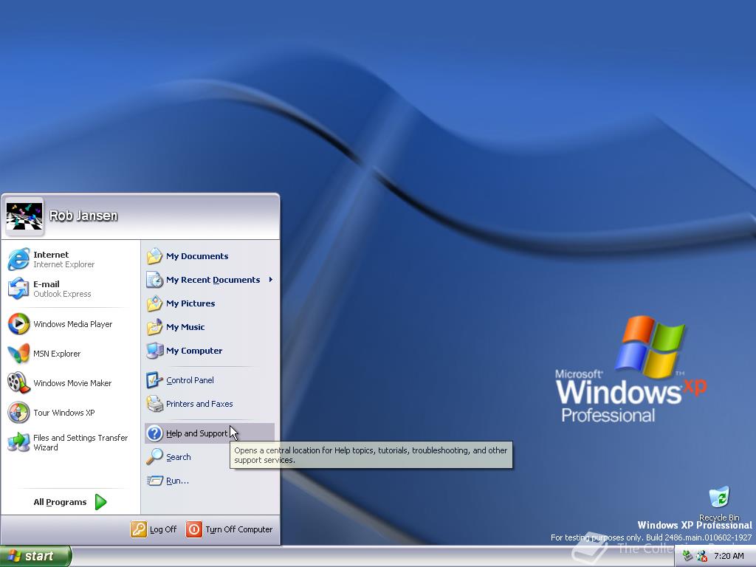Click the Control Panel text link
The width and height of the screenshot is (756, 567).
pyautogui.click(x=190, y=380)
